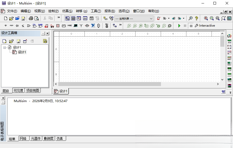Add the wattmeter instrument

tap(229, 47)
